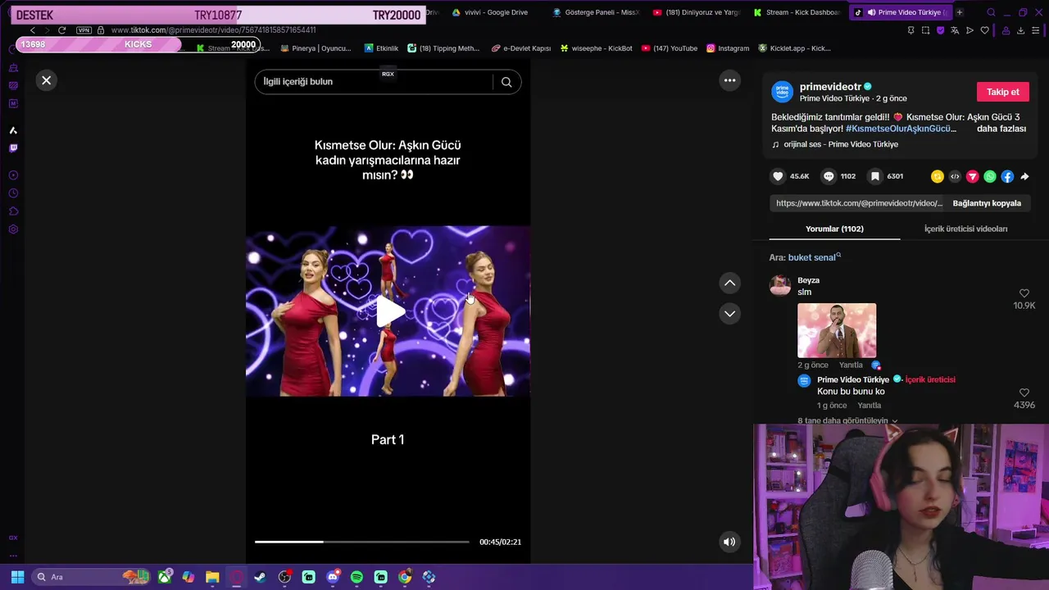Close the TikTok video viewer
Viewport: 1049px width, 590px height.
click(47, 80)
